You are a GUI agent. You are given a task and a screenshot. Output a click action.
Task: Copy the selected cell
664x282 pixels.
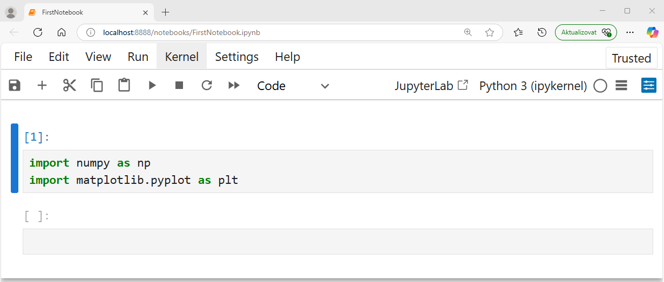(97, 85)
